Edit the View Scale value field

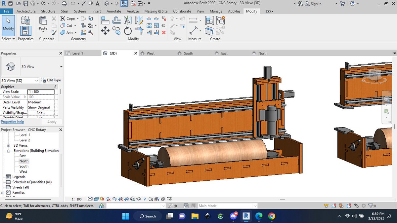click(41, 92)
